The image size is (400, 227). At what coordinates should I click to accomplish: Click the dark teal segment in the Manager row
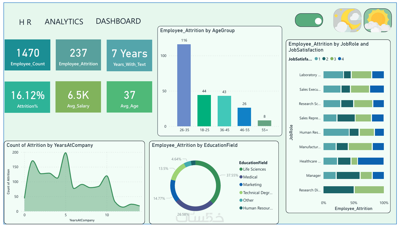(x=348, y=175)
